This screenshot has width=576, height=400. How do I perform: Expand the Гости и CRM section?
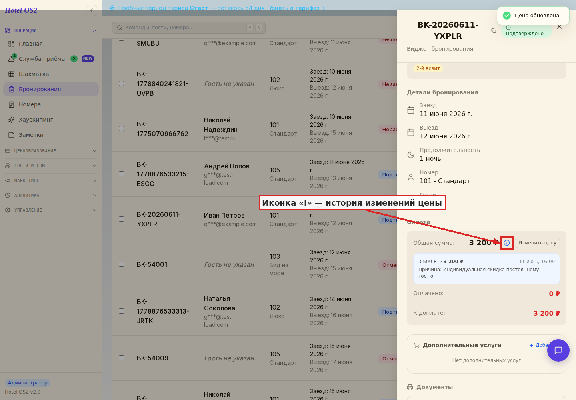click(51, 166)
